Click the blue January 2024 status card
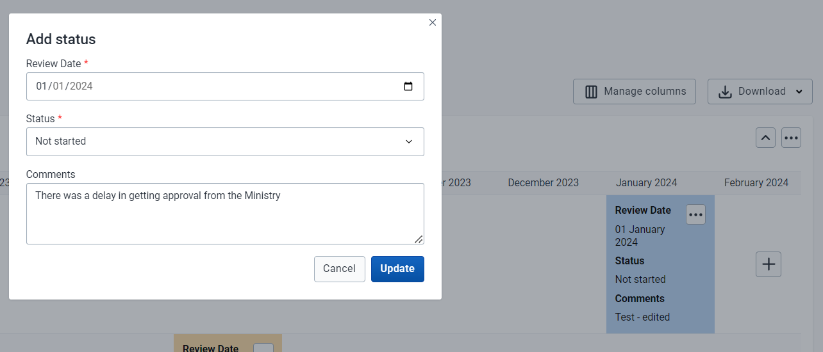This screenshot has width=823, height=352. pyautogui.click(x=660, y=264)
